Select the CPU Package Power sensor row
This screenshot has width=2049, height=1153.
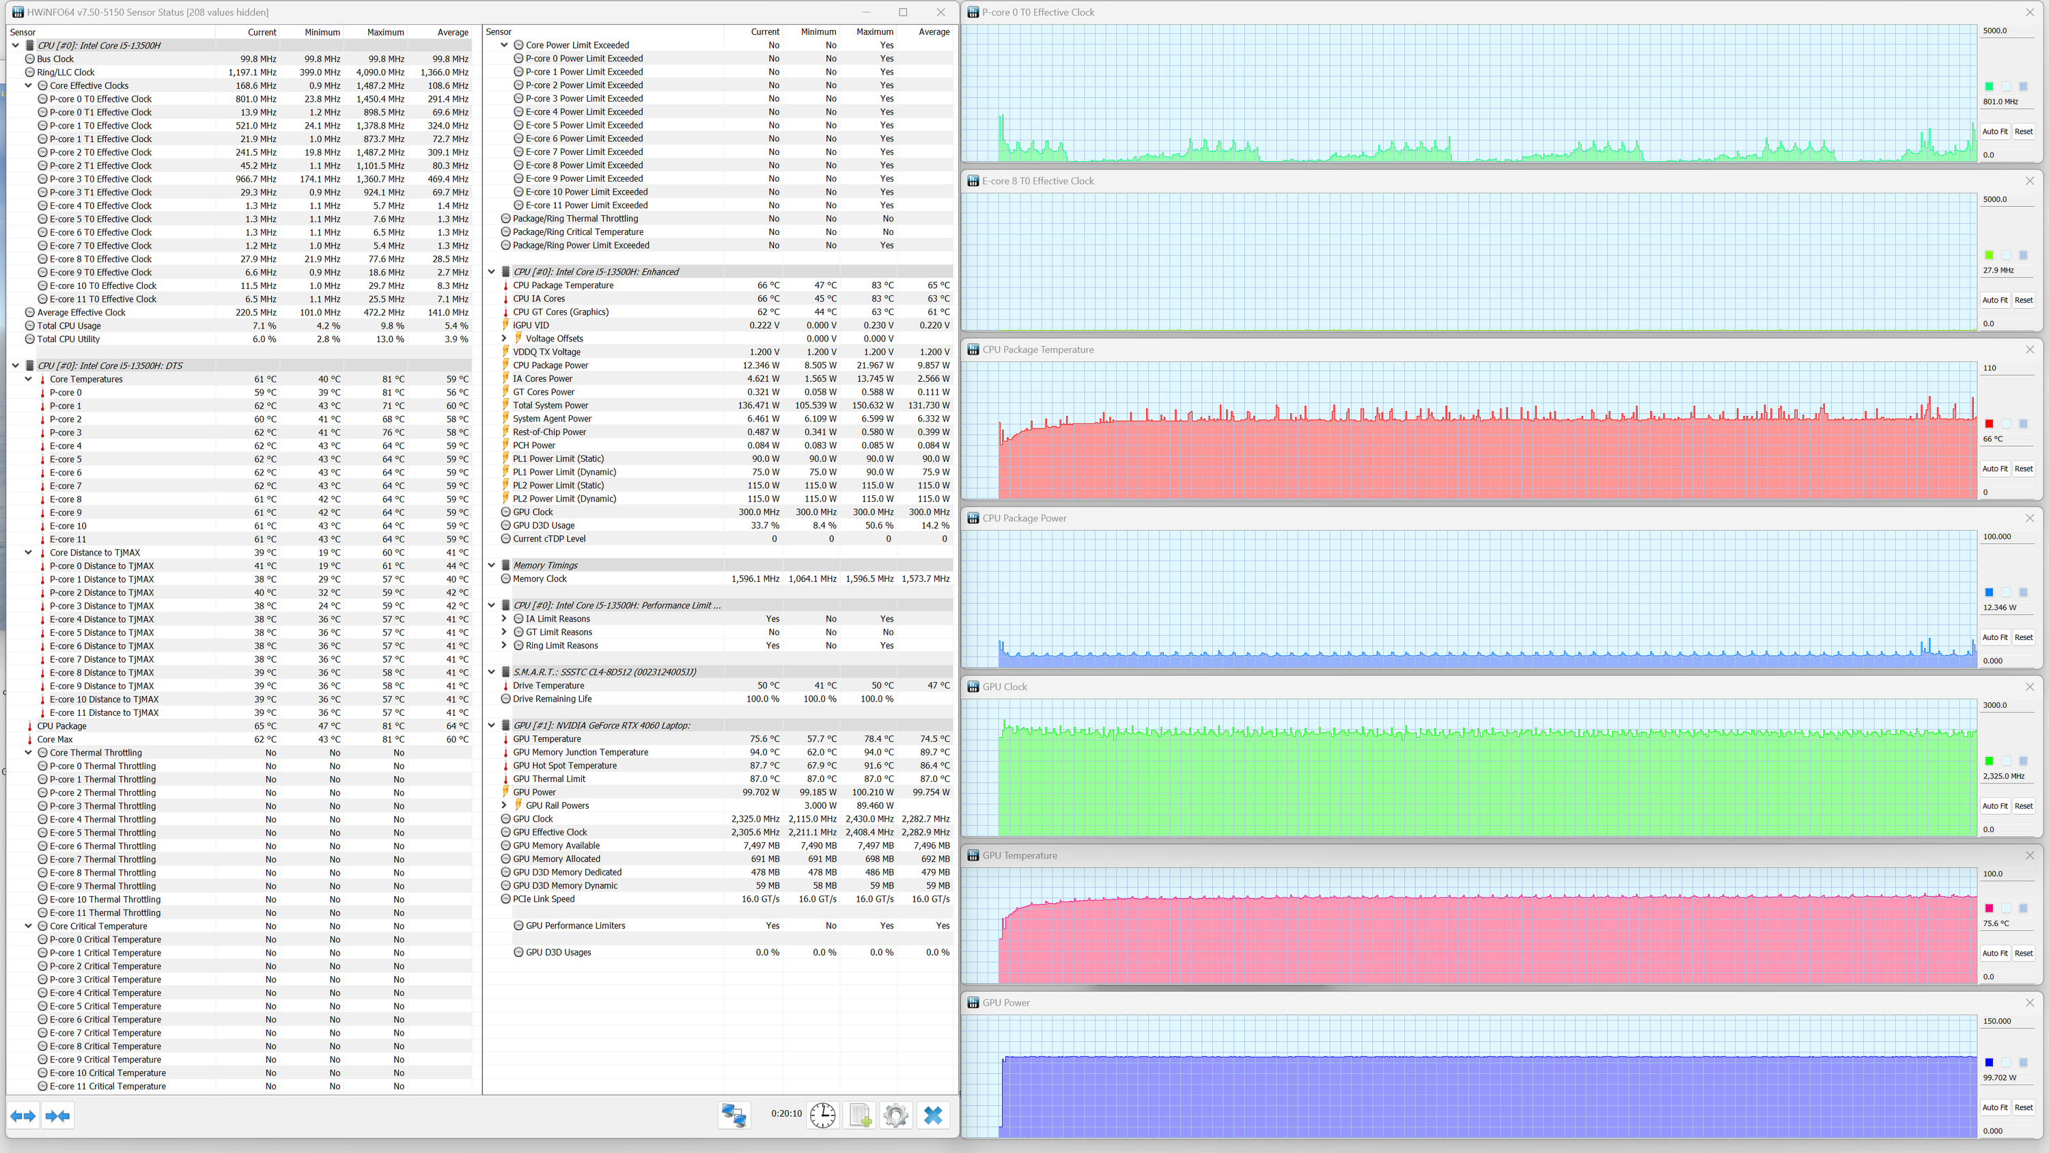pos(550,365)
